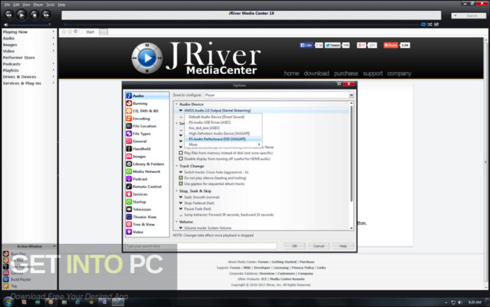Collapse the Stop, Seek & Skip section

(x=177, y=191)
